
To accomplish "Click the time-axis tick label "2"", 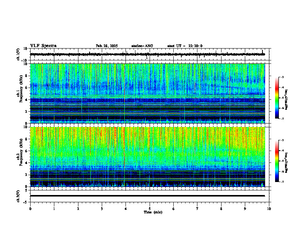I will pos(78,209).
